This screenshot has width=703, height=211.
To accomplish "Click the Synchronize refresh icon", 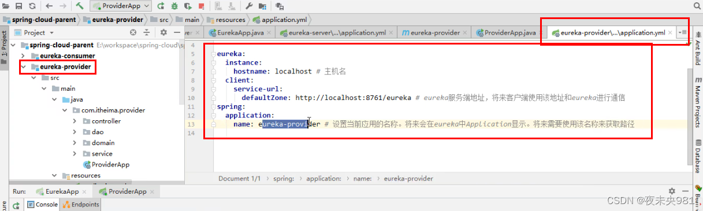I will (x=32, y=6).
